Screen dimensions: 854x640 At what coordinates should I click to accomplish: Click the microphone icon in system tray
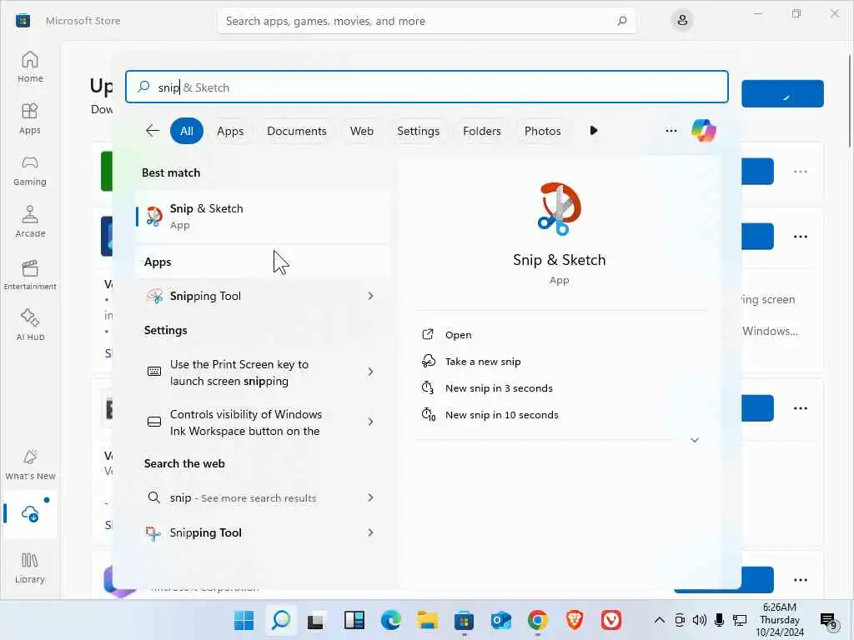(x=719, y=620)
